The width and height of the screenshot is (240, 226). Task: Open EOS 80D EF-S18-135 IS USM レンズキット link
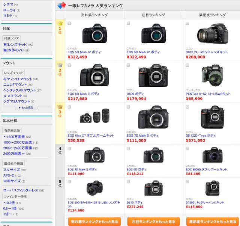pos(94,204)
